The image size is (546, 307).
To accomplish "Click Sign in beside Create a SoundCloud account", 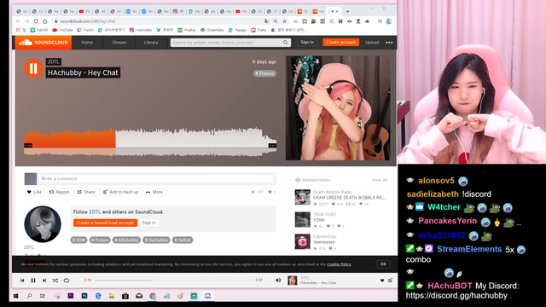I will pyautogui.click(x=148, y=223).
